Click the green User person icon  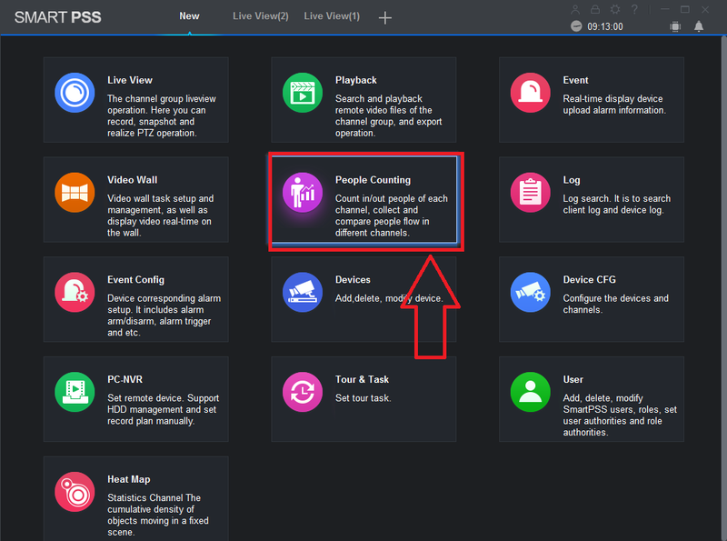pos(530,392)
